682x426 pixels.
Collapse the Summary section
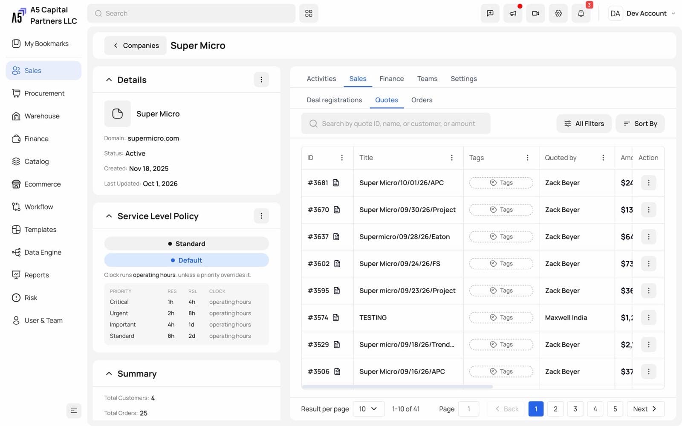(x=109, y=374)
